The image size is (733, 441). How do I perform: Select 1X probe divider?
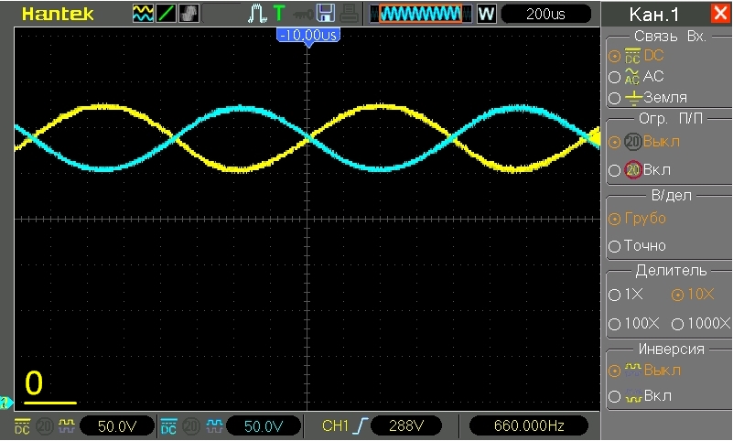pos(626,295)
